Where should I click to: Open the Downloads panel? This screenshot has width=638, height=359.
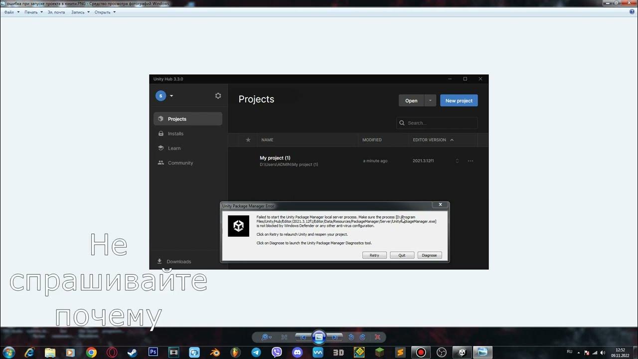174,261
